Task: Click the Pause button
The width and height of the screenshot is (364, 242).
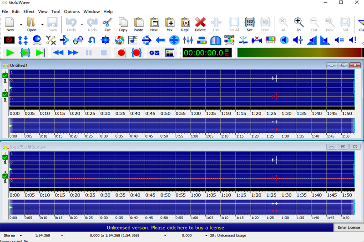Action: tap(89, 53)
